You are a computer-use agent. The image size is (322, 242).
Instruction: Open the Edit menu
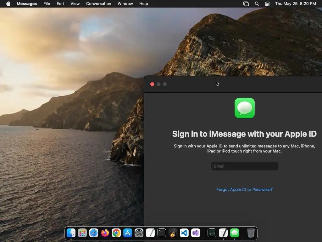60,4
